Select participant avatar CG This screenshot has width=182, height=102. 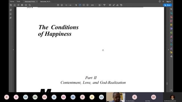pyautogui.click(x=101, y=97)
